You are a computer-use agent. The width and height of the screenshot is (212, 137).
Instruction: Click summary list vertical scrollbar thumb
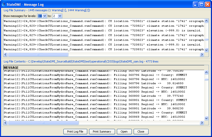tap(206, 39)
